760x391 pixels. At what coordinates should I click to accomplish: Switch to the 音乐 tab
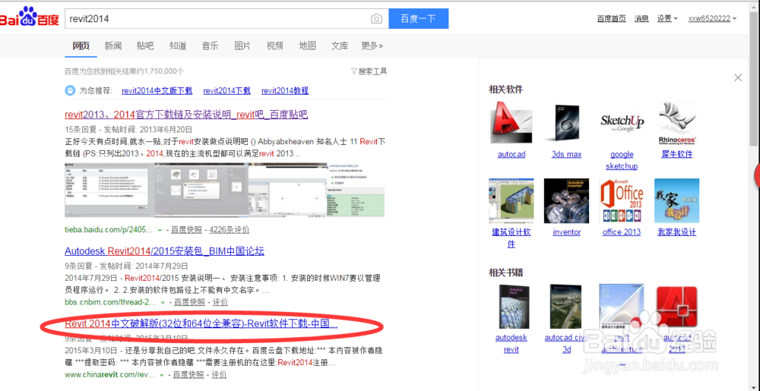[x=210, y=46]
